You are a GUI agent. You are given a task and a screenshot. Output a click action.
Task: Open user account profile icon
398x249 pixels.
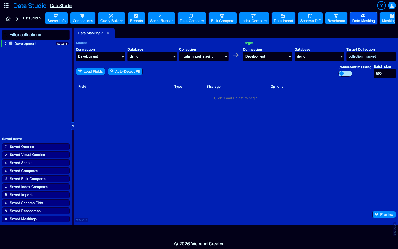tap(392, 6)
